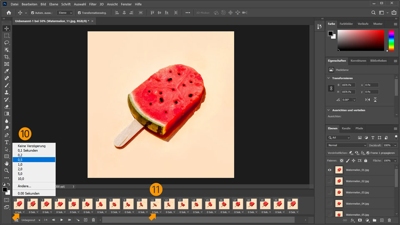Image resolution: width=400 pixels, height=225 pixels.
Task: Delete layer using Ebenen panel trash icon
Action: 389,220
